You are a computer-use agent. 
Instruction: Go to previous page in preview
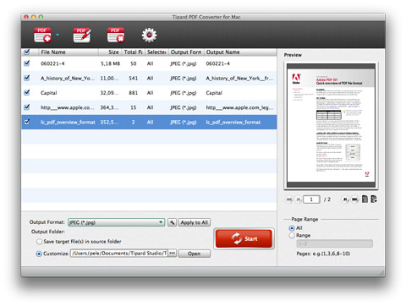[x=299, y=199]
